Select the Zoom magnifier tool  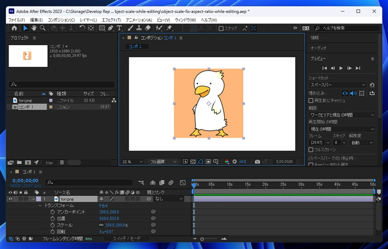(42, 28)
